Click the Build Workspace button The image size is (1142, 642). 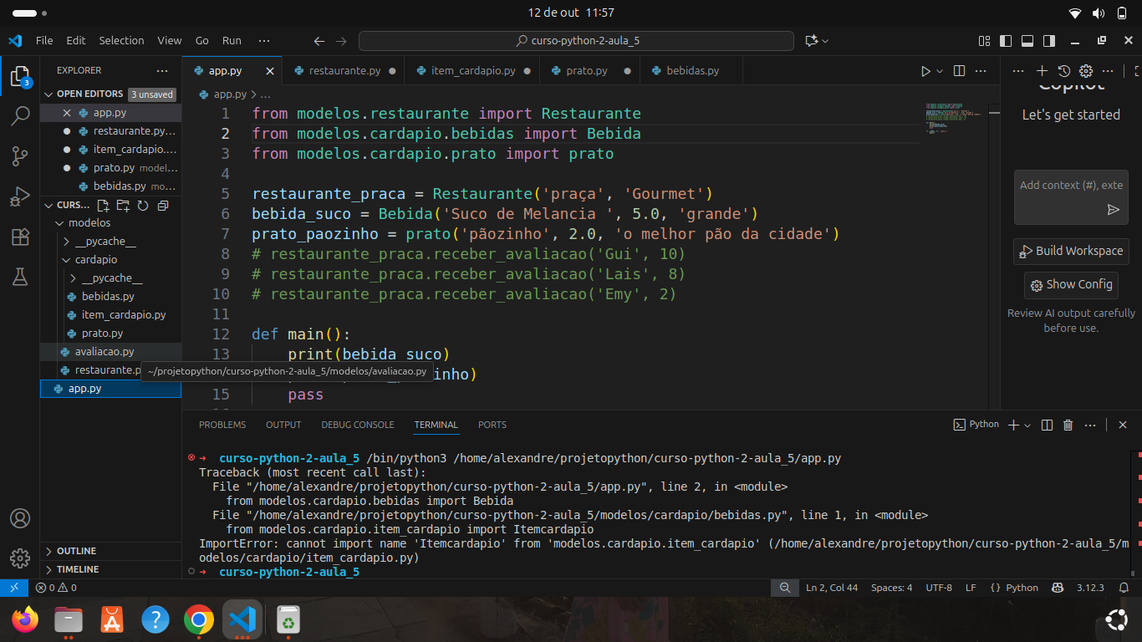1071,251
